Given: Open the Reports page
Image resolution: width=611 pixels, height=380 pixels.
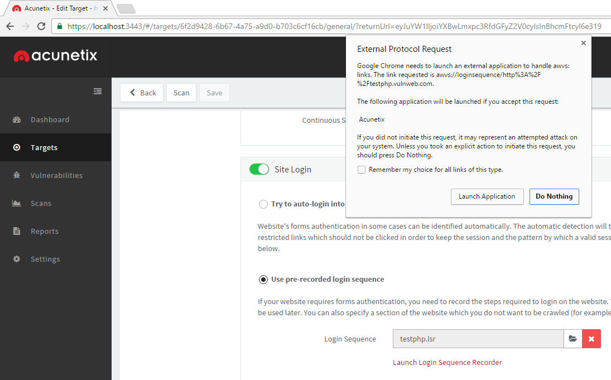Looking at the screenshot, I should tap(56, 231).
